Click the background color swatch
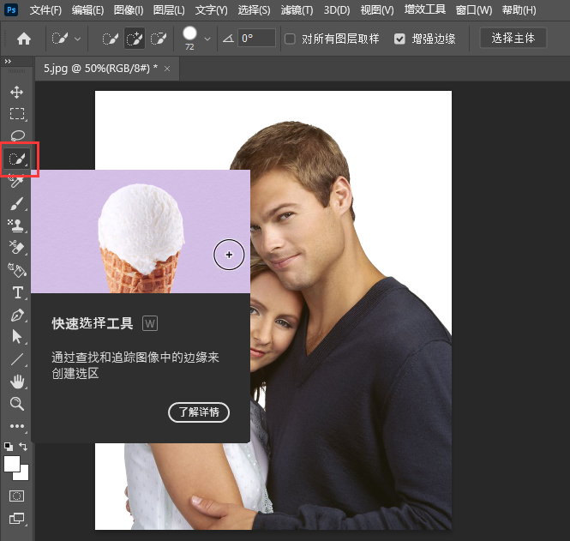 (23, 474)
